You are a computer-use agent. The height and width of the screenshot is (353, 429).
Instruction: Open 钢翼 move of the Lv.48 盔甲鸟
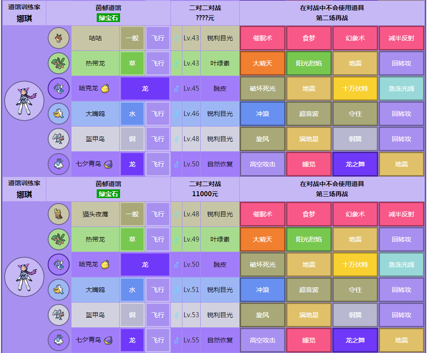(x=355, y=139)
